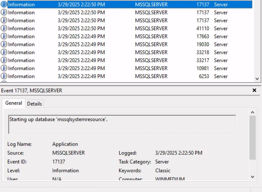Click the details pane scroll up arrow
The image size is (262, 192).
click(x=252, y=112)
